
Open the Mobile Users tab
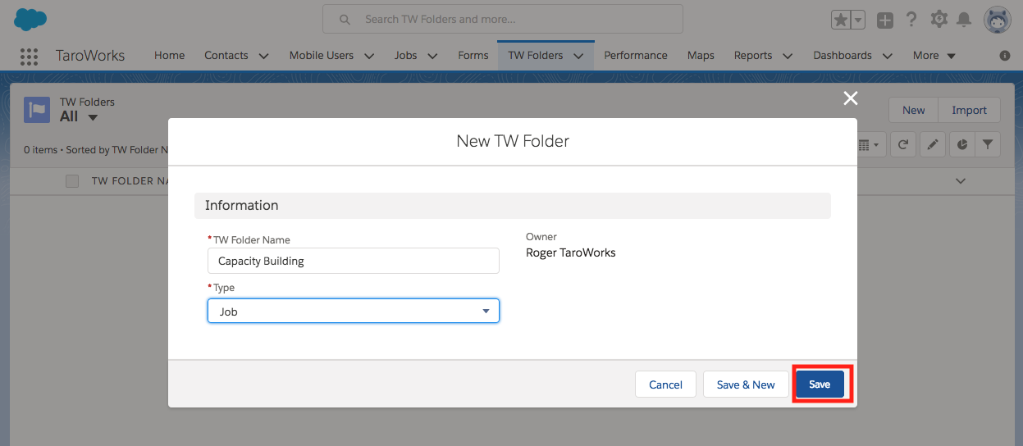point(322,56)
